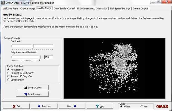Image resolution: width=172 pixels, height=111 pixels.
Task: Open the Color Border Control tab
Action: (64, 9)
